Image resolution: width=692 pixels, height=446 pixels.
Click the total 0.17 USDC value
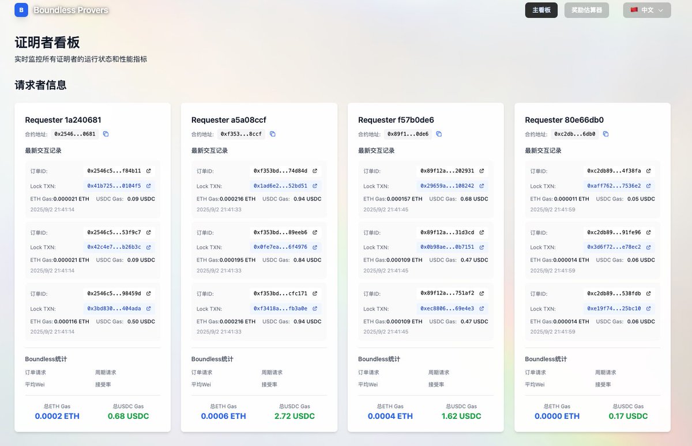pos(628,416)
